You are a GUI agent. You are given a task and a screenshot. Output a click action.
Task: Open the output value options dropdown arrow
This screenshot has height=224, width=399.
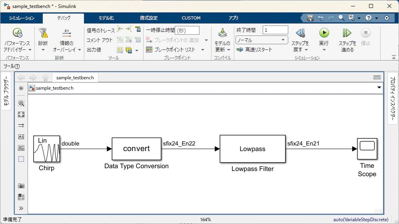click(137, 51)
